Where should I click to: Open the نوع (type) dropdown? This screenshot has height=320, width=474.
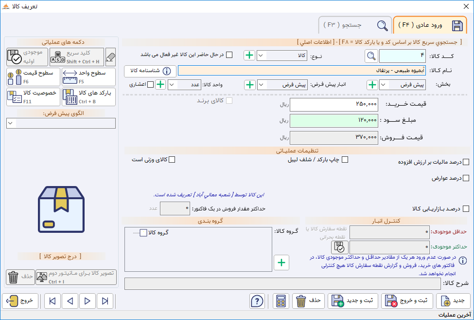pos(261,56)
